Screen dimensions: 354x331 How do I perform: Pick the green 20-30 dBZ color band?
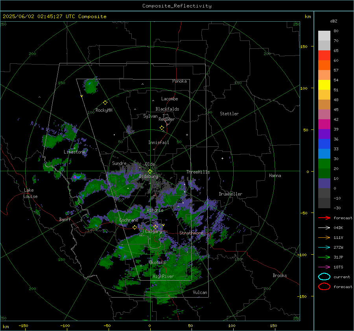(x=324, y=164)
